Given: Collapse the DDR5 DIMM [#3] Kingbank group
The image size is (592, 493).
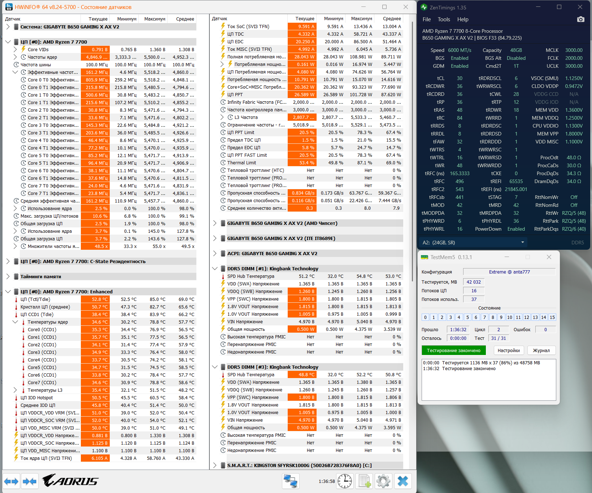Looking at the screenshot, I should [x=215, y=367].
